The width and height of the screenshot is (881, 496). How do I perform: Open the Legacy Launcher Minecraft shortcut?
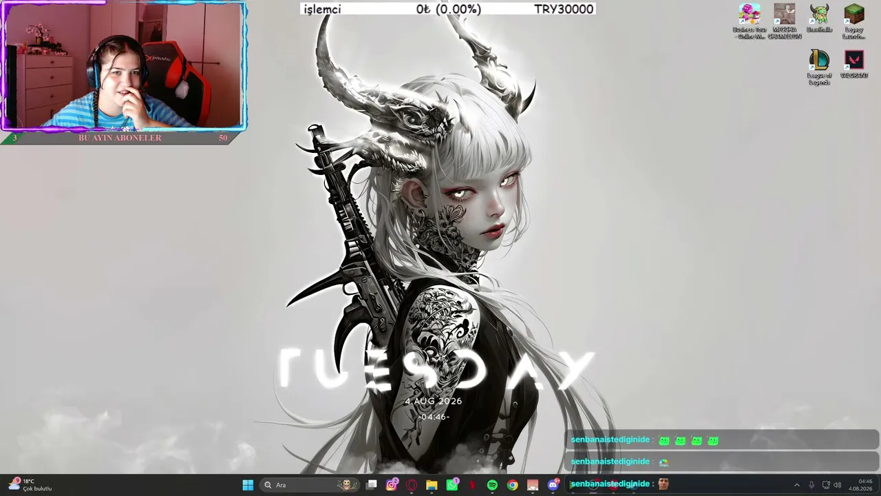click(x=854, y=21)
